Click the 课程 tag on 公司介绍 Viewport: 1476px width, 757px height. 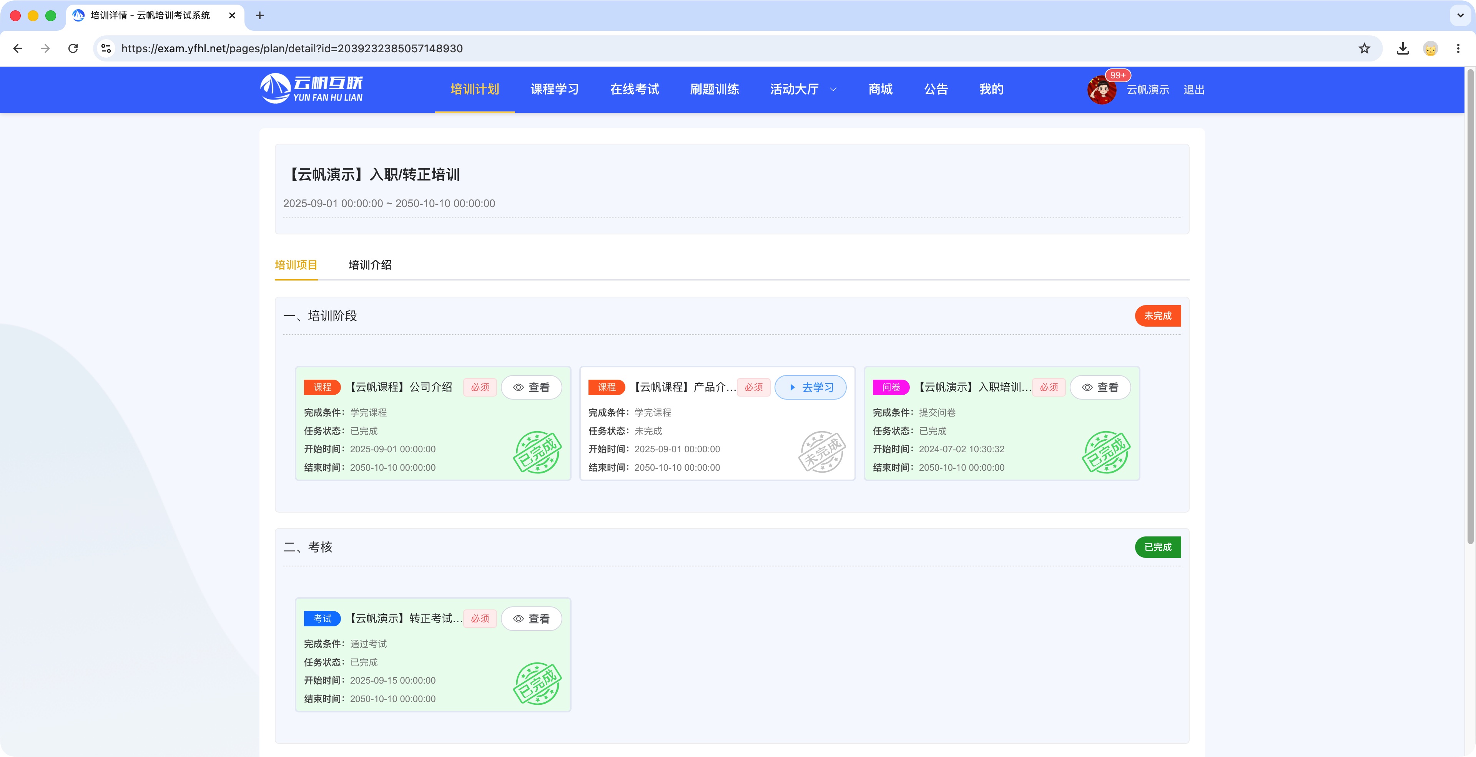pos(322,388)
